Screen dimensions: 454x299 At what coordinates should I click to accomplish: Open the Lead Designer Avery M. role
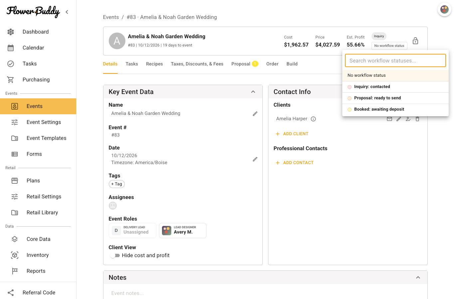tap(183, 231)
